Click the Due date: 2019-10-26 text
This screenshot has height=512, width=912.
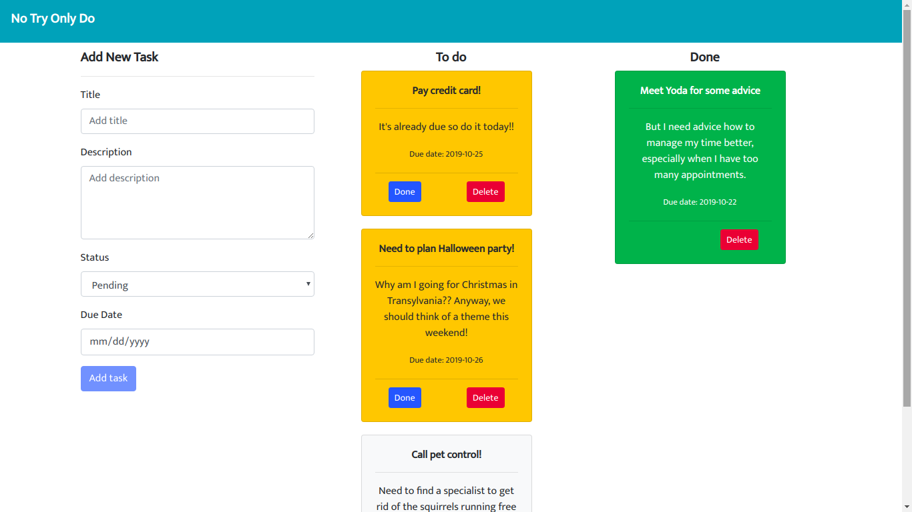click(x=446, y=360)
